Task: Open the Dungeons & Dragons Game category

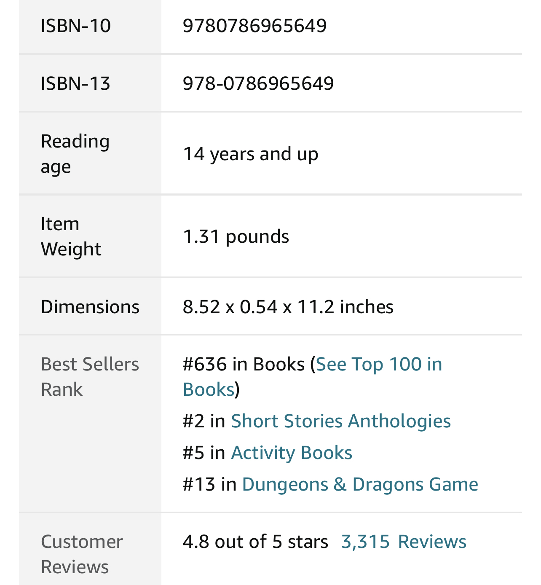Action: (x=360, y=484)
